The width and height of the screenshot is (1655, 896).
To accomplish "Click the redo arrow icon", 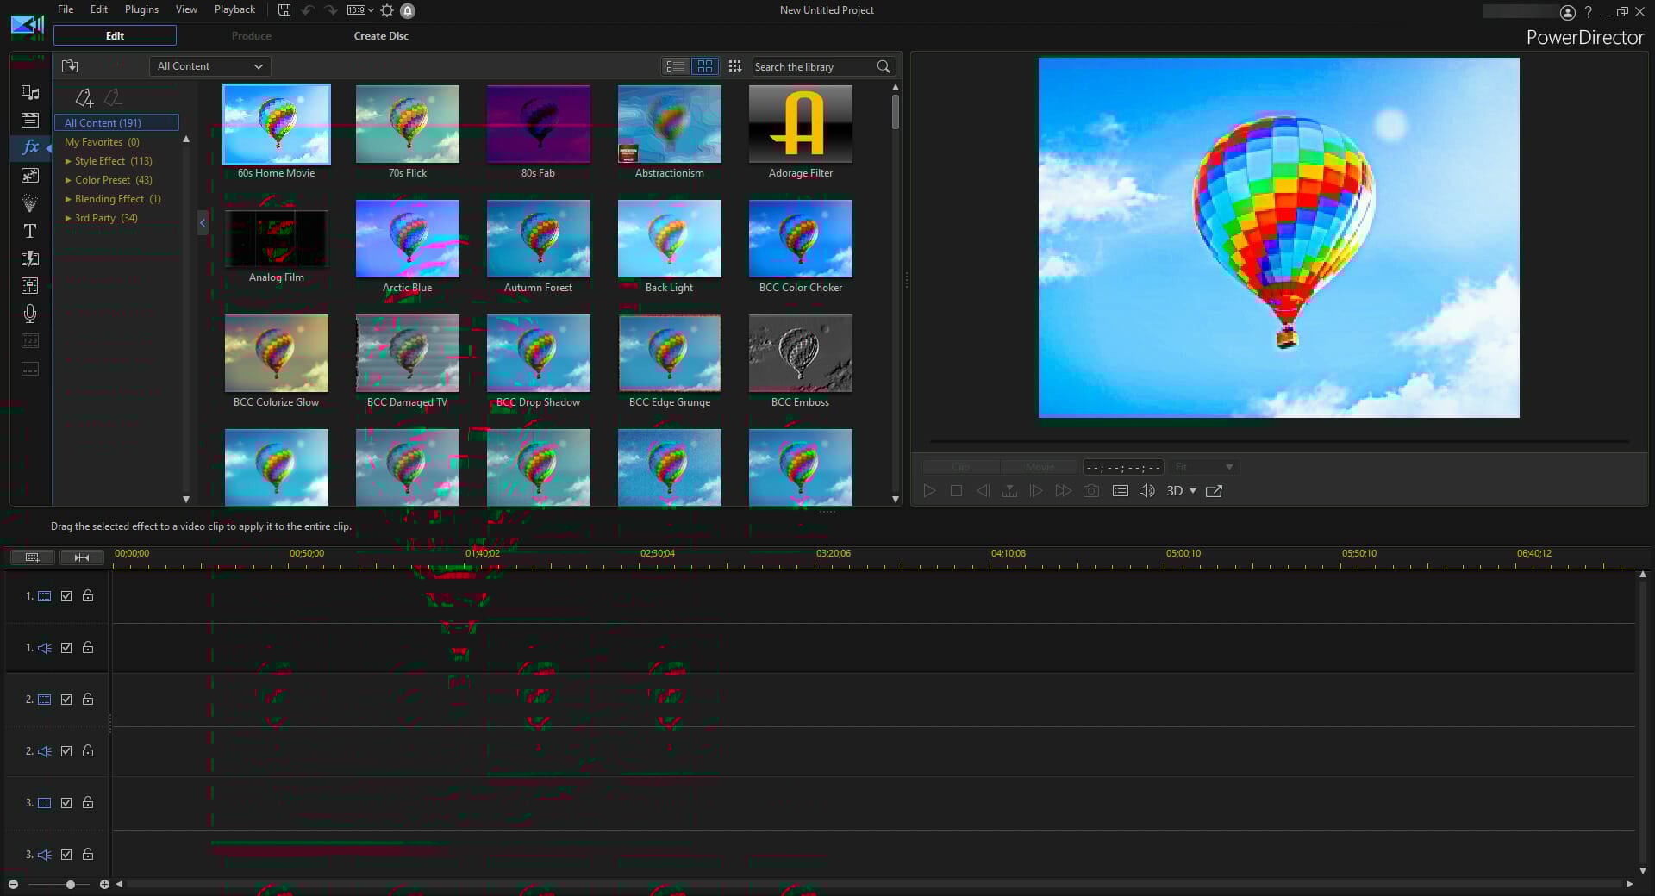I will 331,10.
